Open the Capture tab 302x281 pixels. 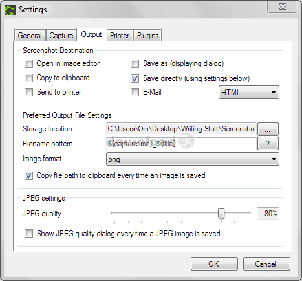coord(61,36)
